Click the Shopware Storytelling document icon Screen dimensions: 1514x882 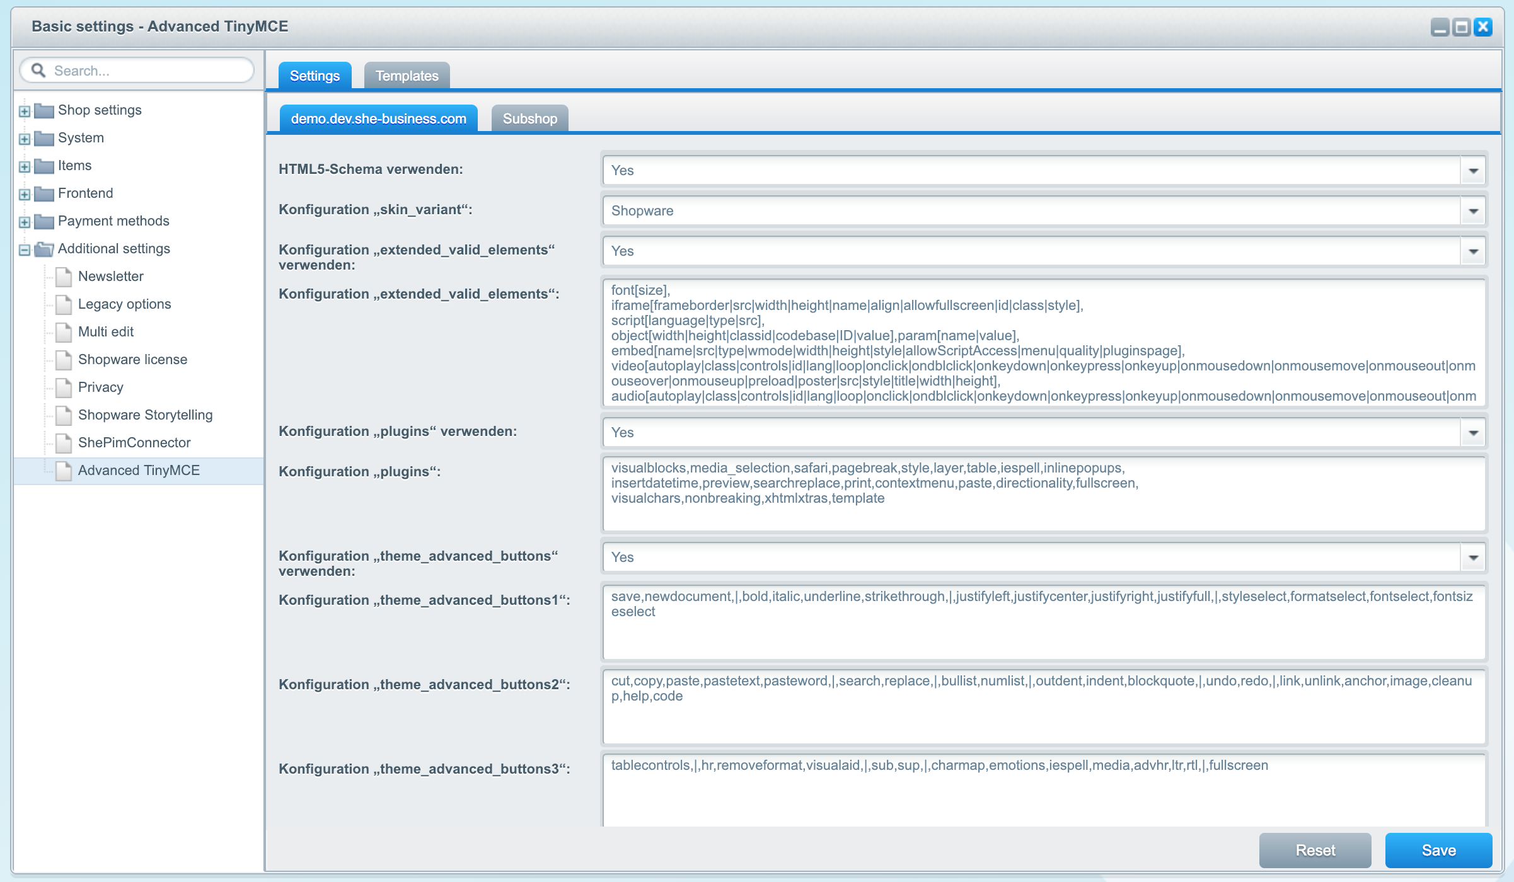pyautogui.click(x=64, y=415)
